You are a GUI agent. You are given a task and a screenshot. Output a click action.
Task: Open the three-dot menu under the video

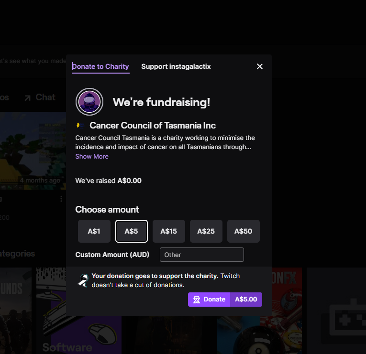(61, 199)
